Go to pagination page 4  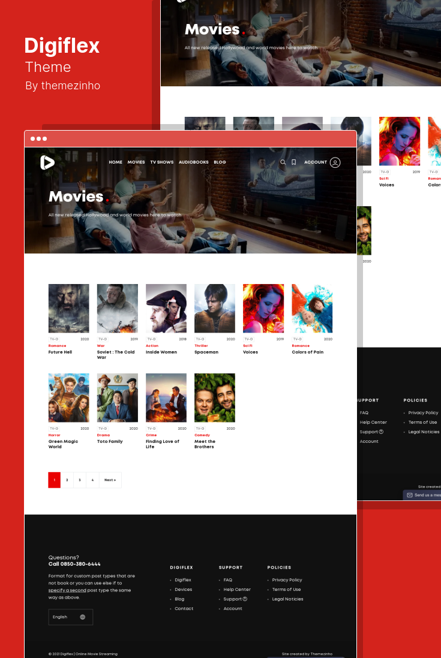click(x=92, y=479)
